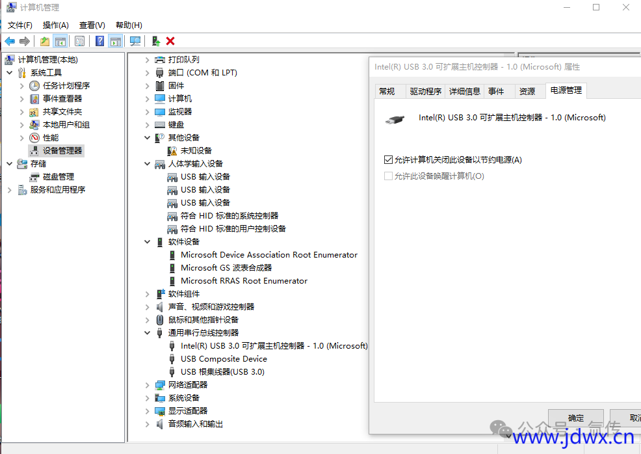Expand the 任务计划程序 node
This screenshot has height=454, width=641.
point(22,86)
